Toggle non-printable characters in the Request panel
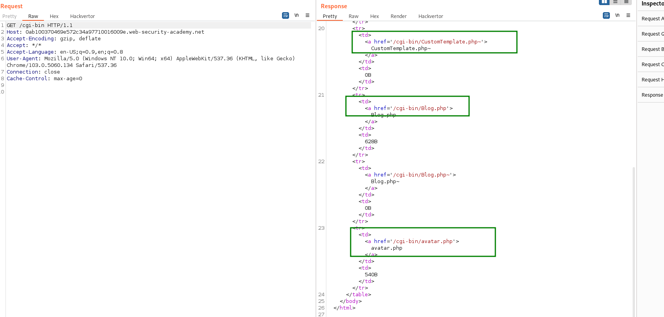Image resolution: width=664 pixels, height=317 pixels. click(297, 15)
